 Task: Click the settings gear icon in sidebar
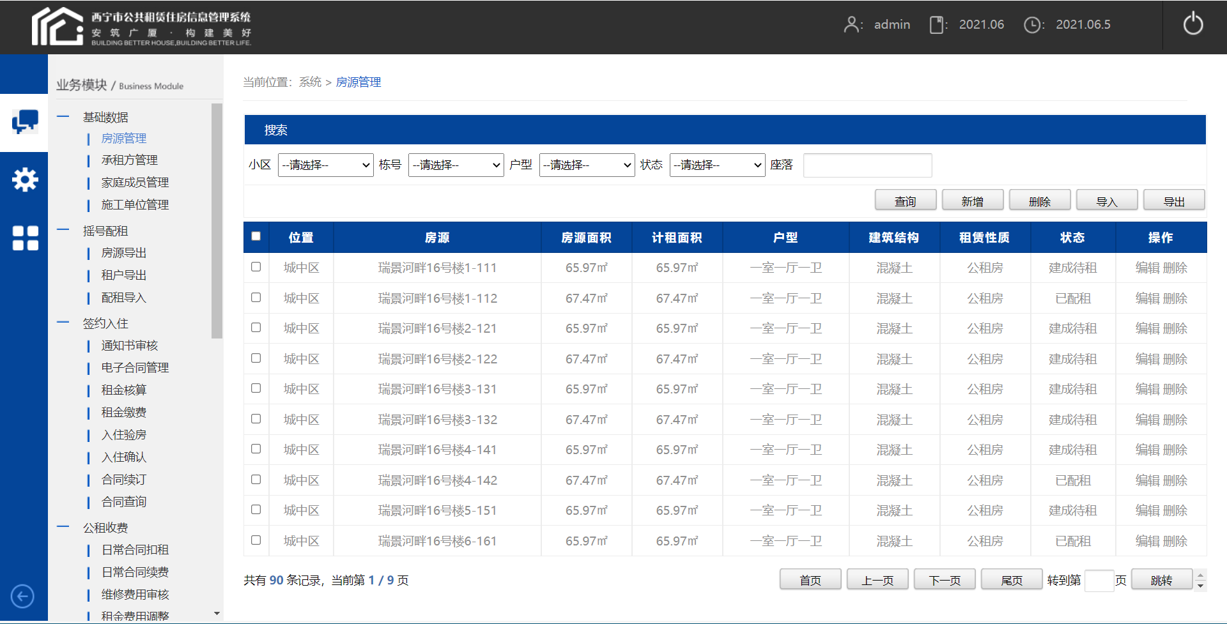point(24,179)
